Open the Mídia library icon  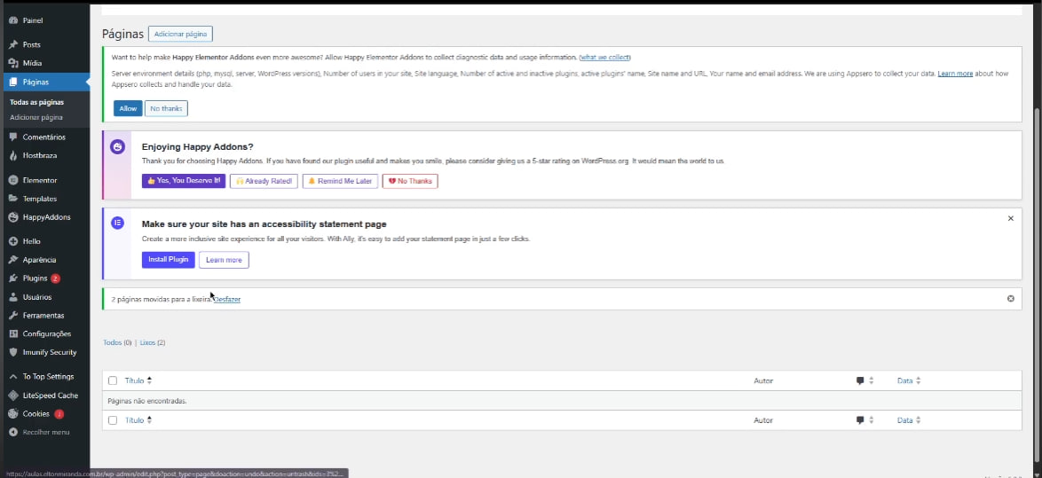(13, 63)
